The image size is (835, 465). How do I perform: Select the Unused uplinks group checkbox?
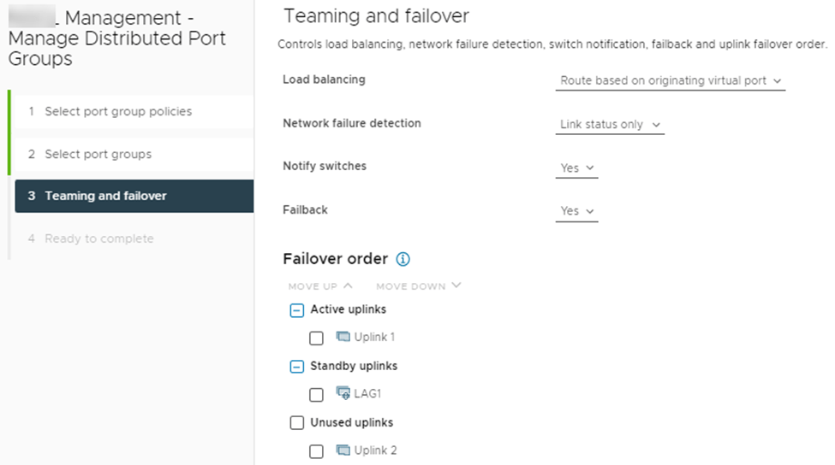pyautogui.click(x=297, y=423)
